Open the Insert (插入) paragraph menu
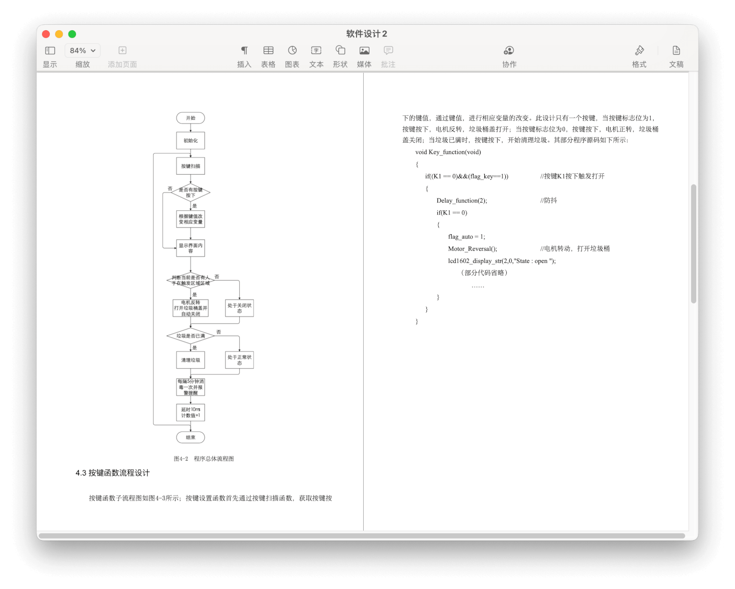This screenshot has height=589, width=735. tap(244, 50)
